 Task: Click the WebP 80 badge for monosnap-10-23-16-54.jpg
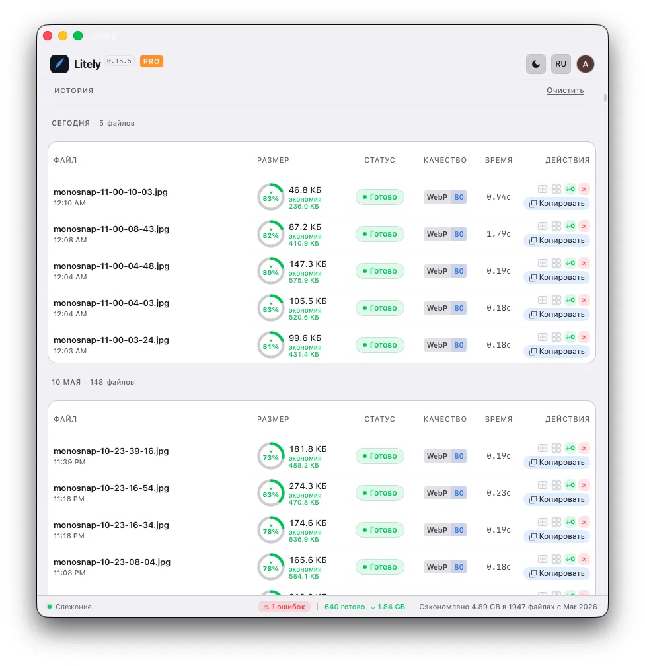pyautogui.click(x=445, y=493)
